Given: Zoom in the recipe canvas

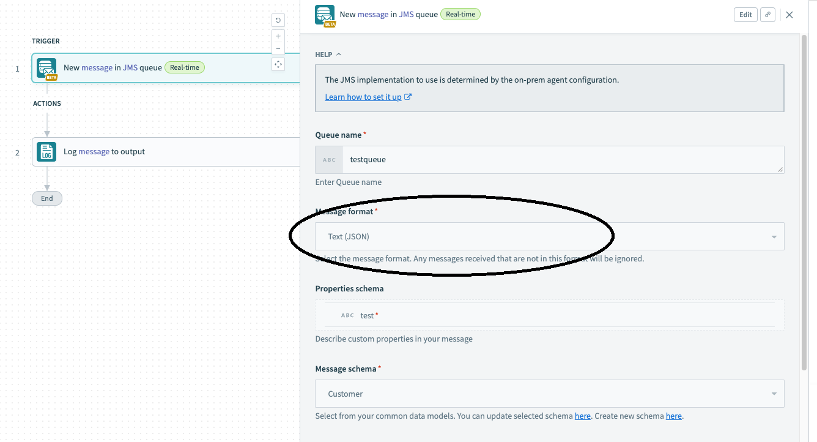Looking at the screenshot, I should (278, 36).
